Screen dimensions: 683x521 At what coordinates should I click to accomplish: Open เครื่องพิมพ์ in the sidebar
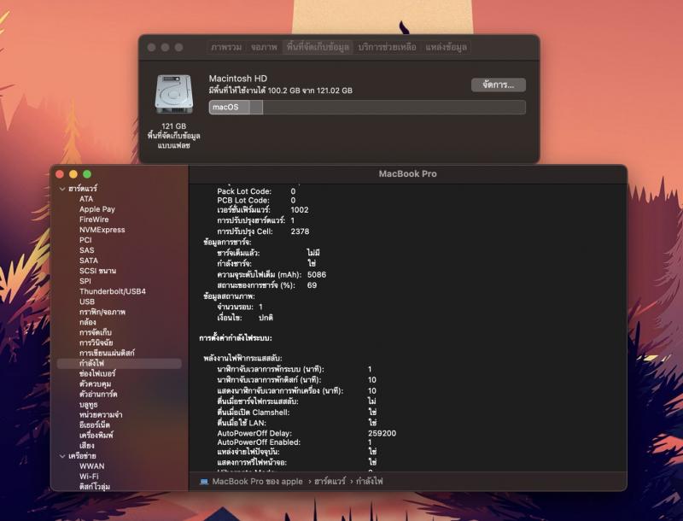(96, 436)
